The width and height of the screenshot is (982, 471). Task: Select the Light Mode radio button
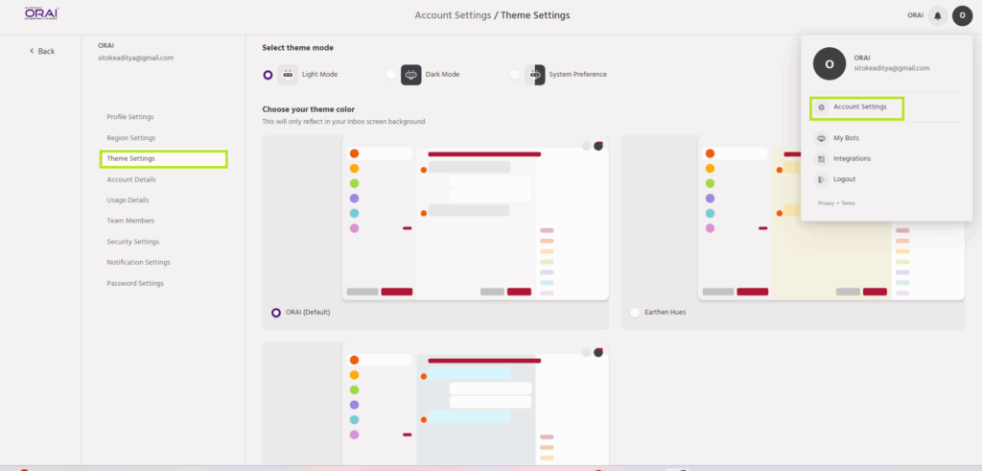[x=269, y=75]
